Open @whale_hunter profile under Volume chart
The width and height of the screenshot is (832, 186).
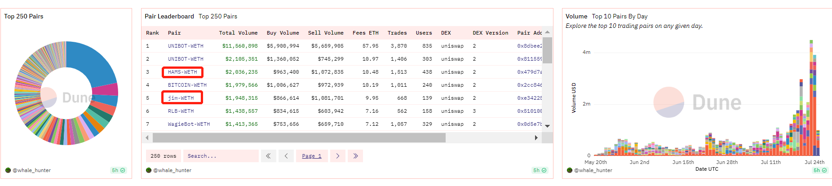tap(593, 170)
